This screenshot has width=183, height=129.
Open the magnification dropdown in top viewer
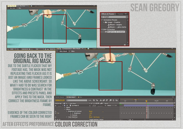coord(13,49)
